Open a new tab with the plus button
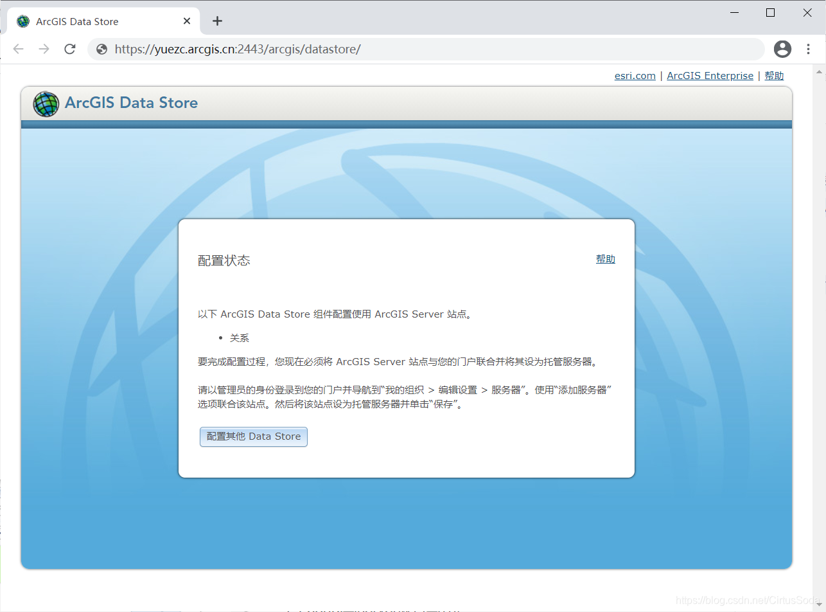This screenshot has height=612, width=826. 217,21
